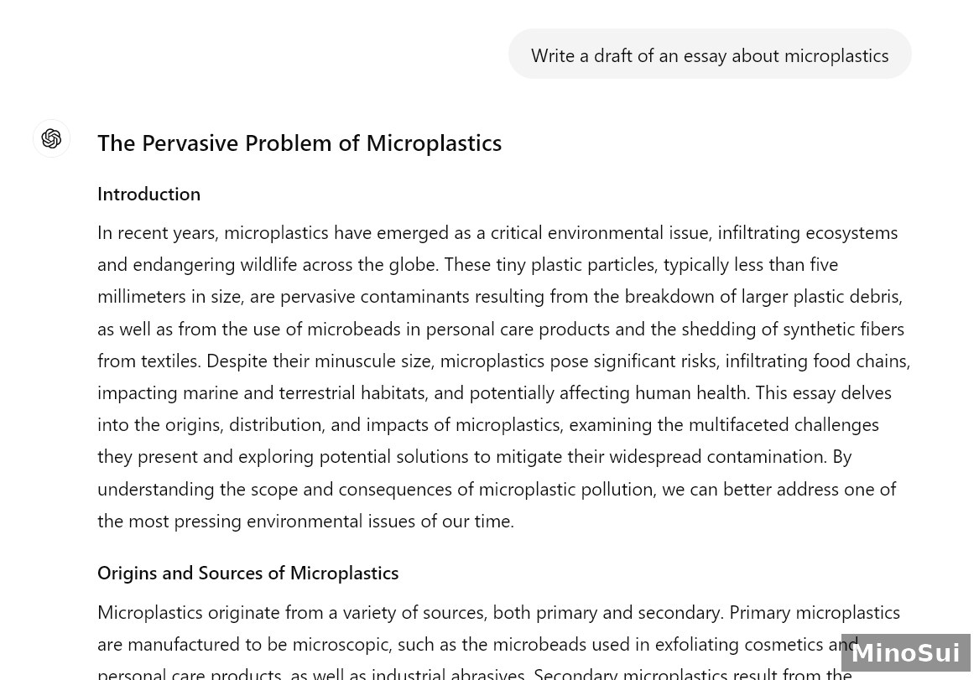Image resolution: width=979 pixels, height=680 pixels.
Task: Click the ChatGPT logo avatar icon
Action: click(x=51, y=138)
